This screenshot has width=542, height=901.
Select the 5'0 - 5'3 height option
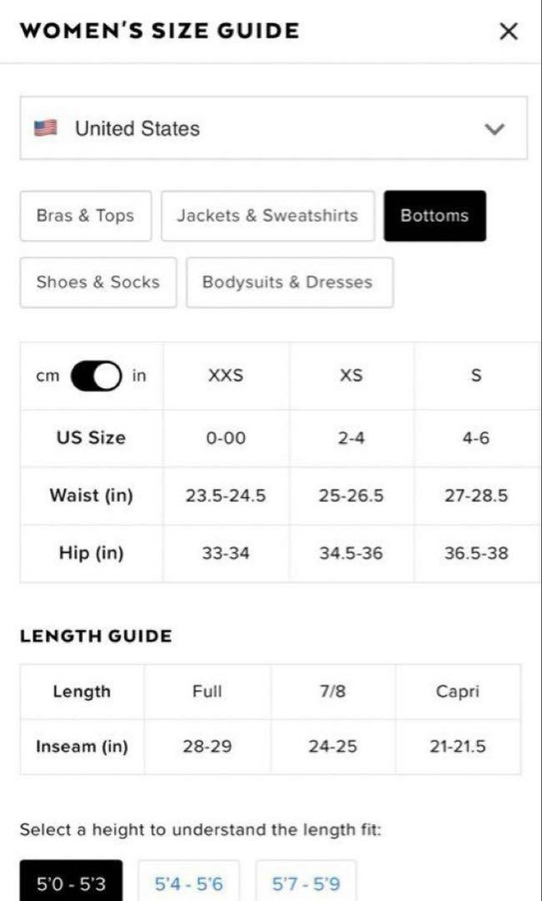click(x=71, y=883)
